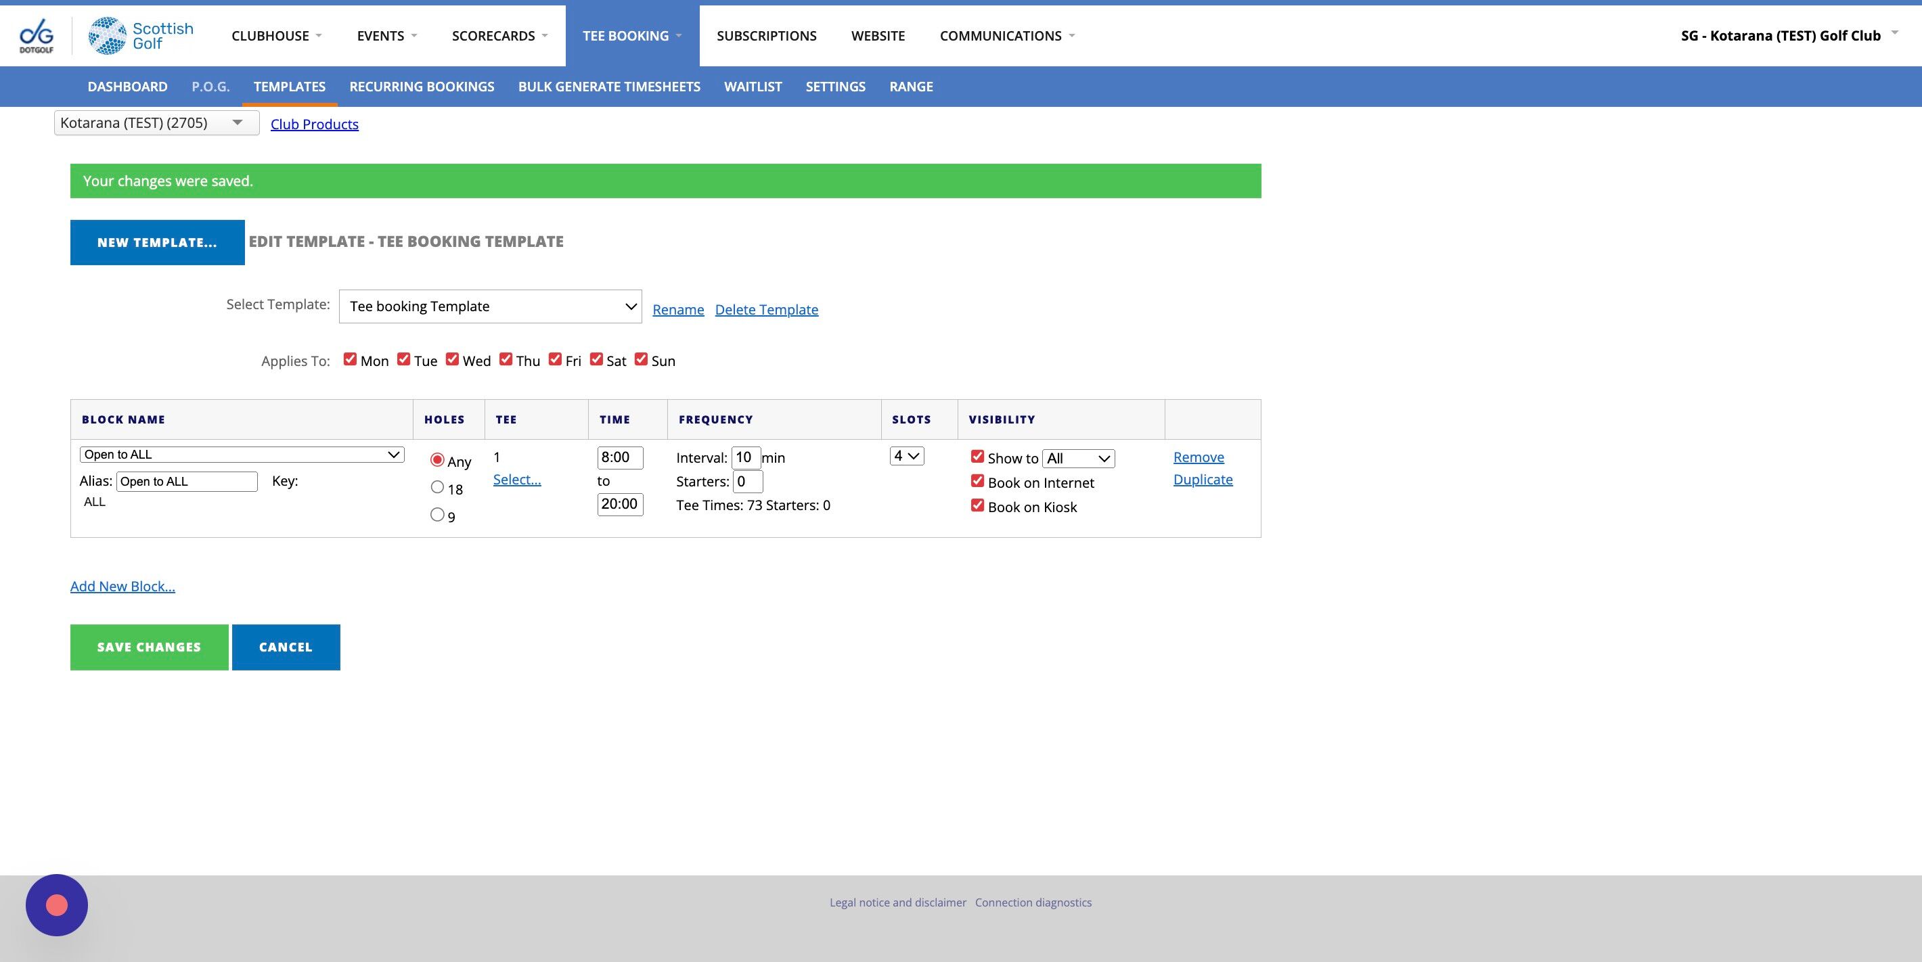
Task: Click the round record button at bottom left
Action: pyautogui.click(x=57, y=904)
